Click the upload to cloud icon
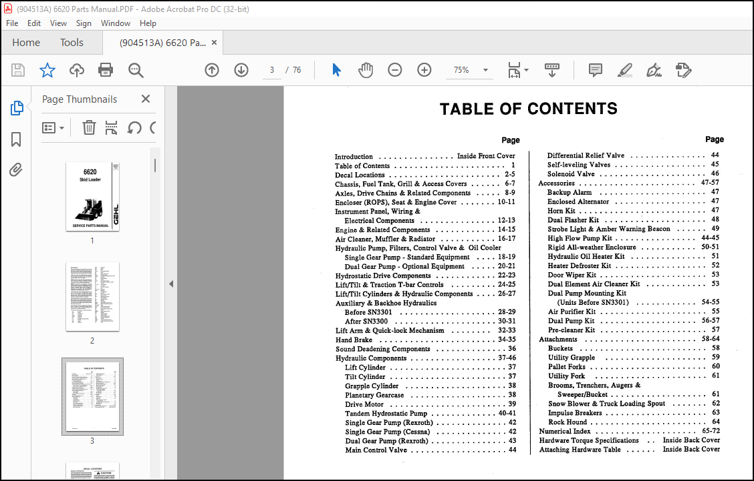The image size is (754, 481). click(x=76, y=70)
